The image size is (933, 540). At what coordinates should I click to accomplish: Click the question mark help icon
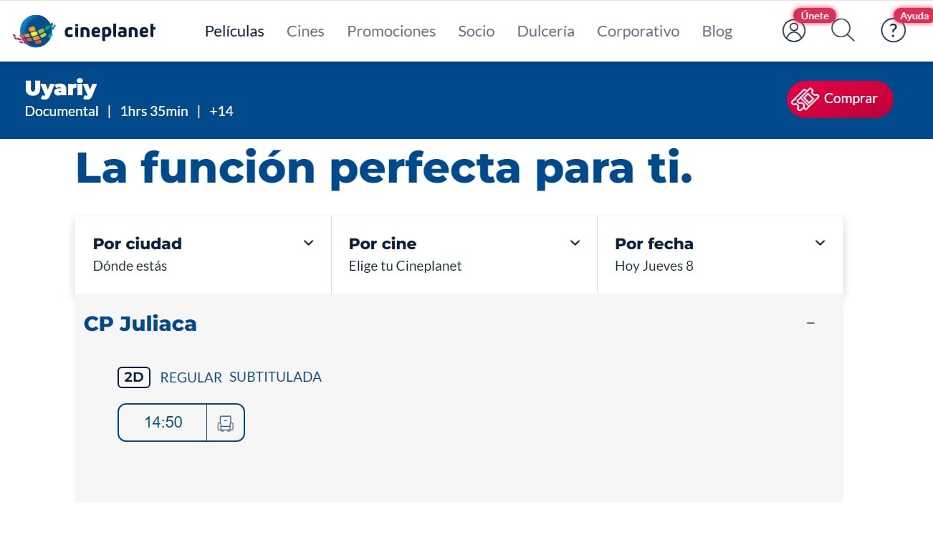893,30
